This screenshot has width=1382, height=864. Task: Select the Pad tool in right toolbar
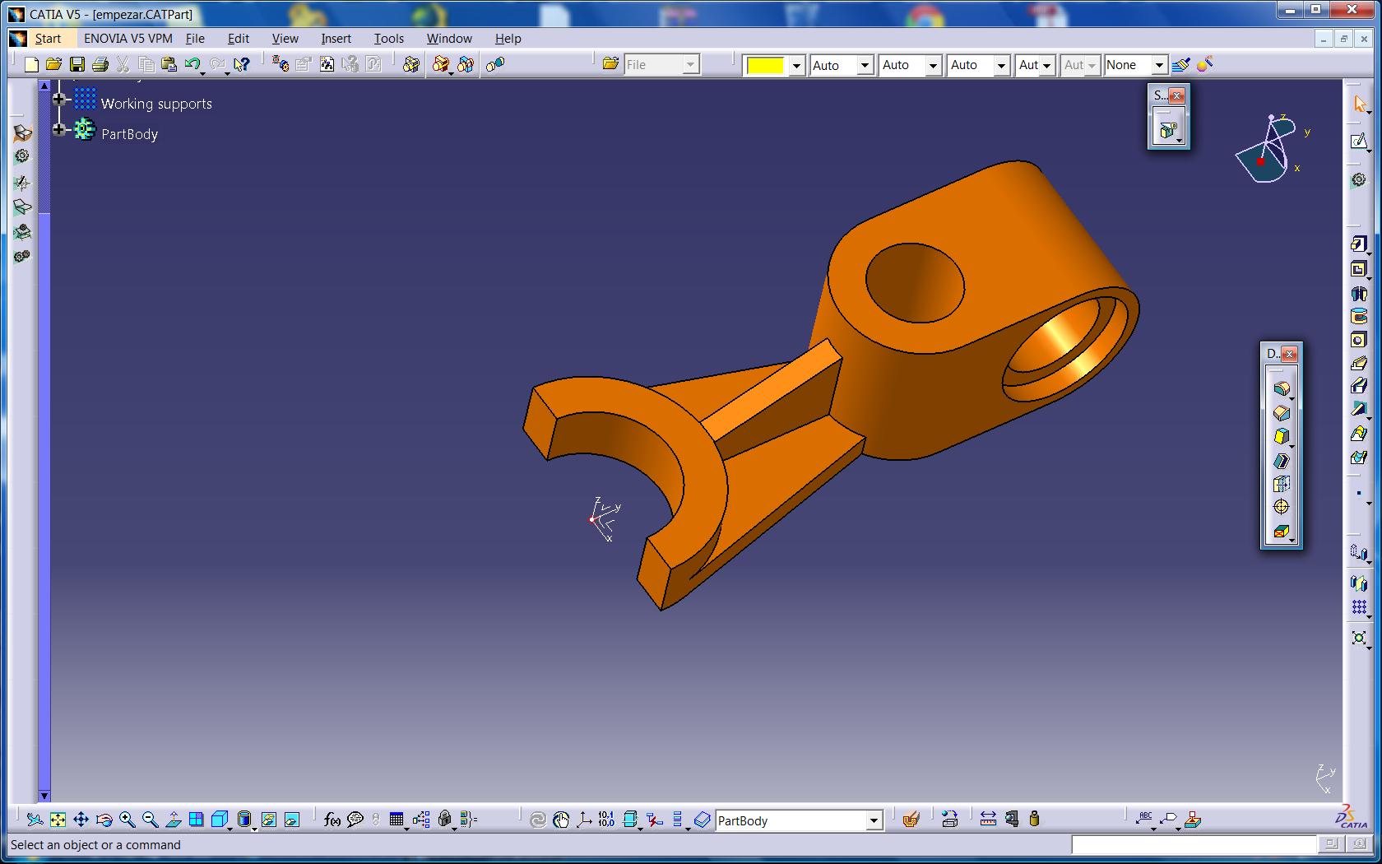click(1358, 244)
